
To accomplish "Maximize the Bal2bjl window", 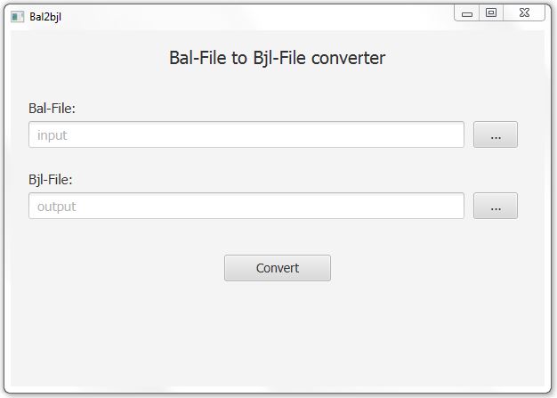I will 490,12.
